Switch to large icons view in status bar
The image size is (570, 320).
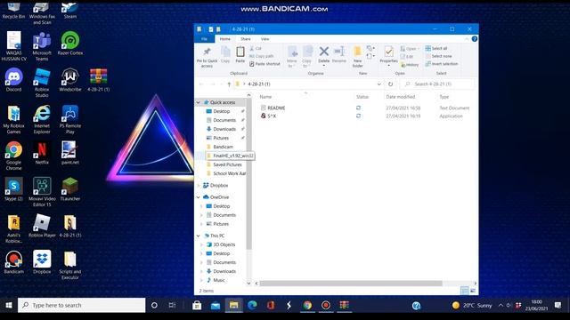[473, 291]
